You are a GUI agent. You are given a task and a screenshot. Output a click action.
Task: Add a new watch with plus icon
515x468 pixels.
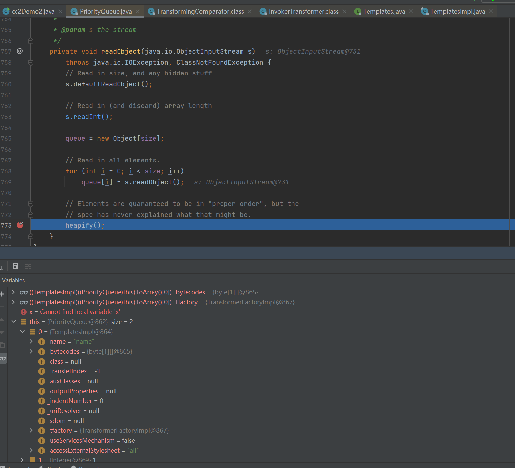[2, 294]
